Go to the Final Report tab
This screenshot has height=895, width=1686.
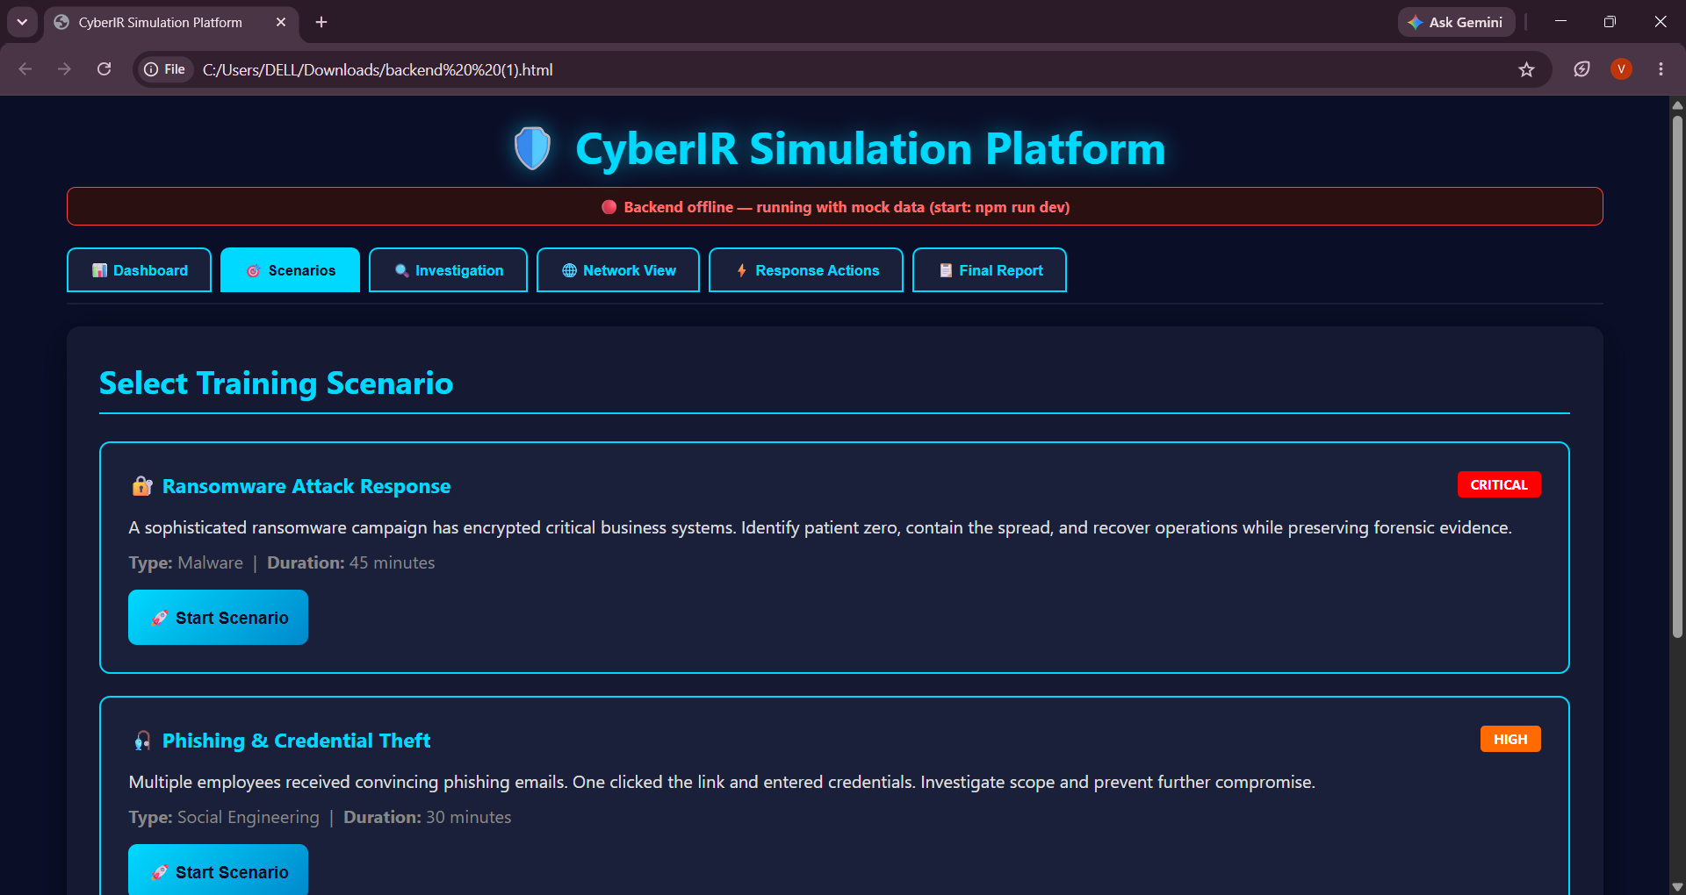point(990,270)
